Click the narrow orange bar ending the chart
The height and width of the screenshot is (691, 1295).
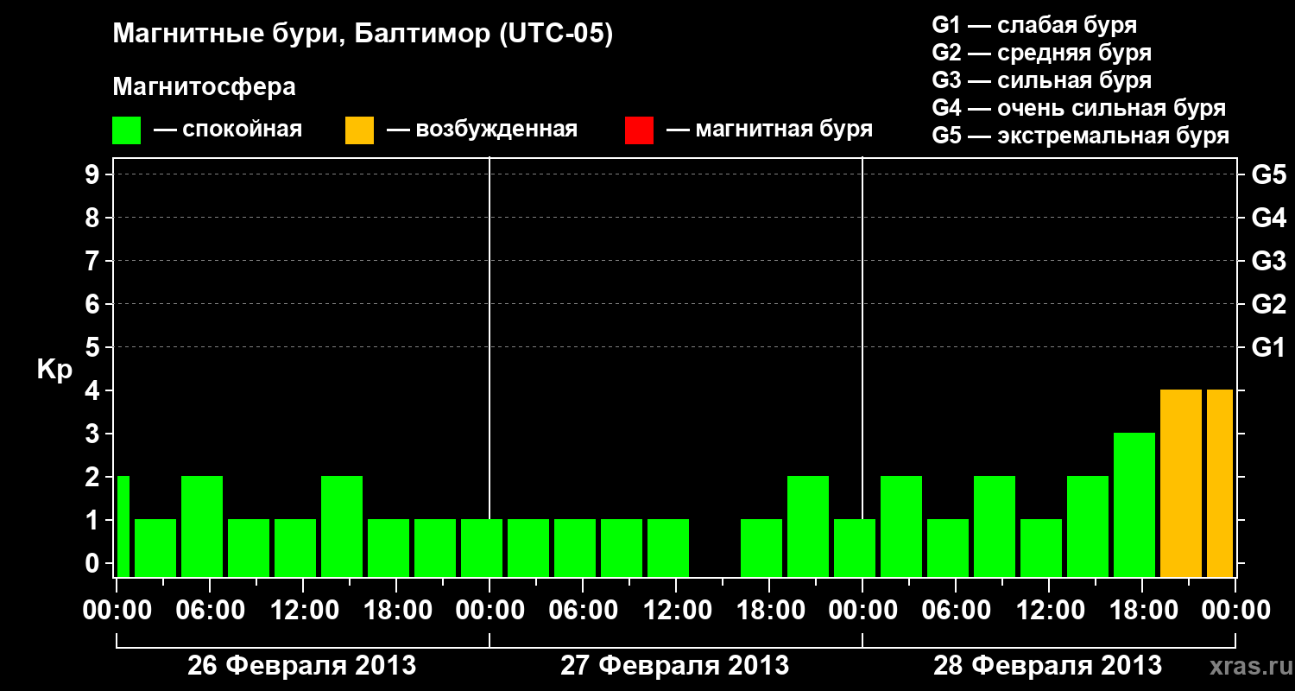coord(1220,483)
